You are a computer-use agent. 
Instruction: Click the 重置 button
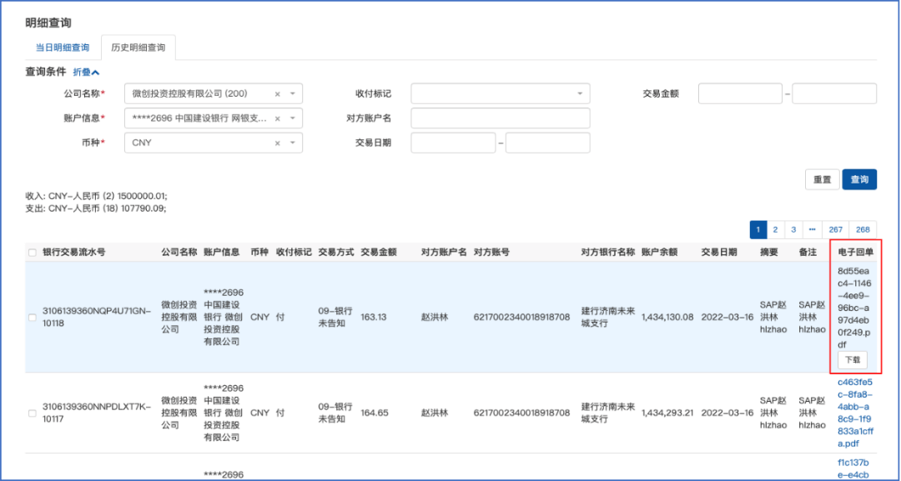(x=822, y=179)
